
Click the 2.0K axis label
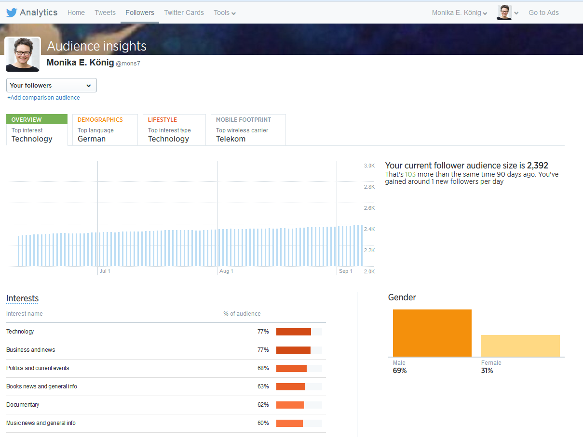369,271
